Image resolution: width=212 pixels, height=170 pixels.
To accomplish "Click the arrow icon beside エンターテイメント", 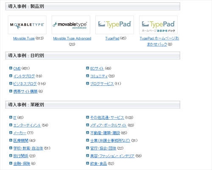I will [11, 125].
